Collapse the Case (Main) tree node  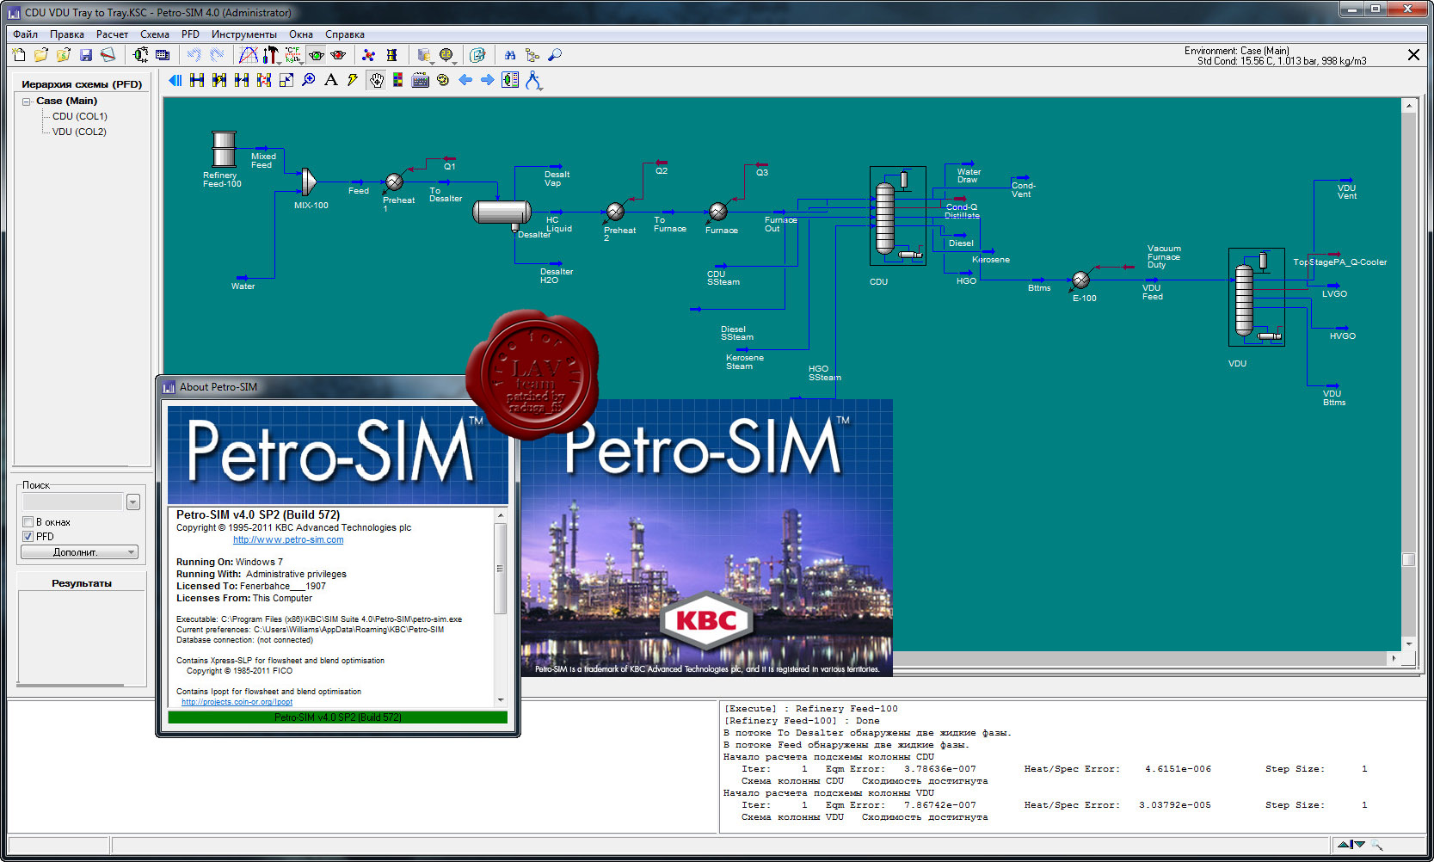click(27, 102)
